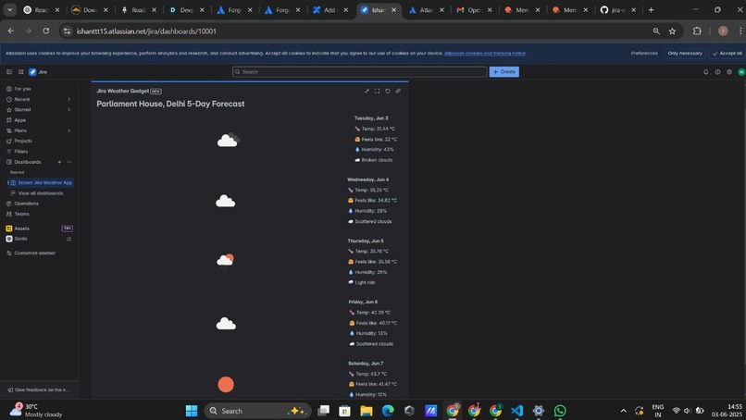Launch Visual Studio Code from taskbar
746x420 pixels.
[x=516, y=411]
